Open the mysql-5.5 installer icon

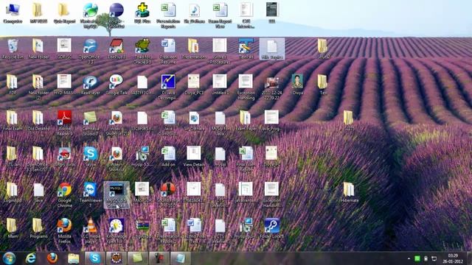(142, 157)
